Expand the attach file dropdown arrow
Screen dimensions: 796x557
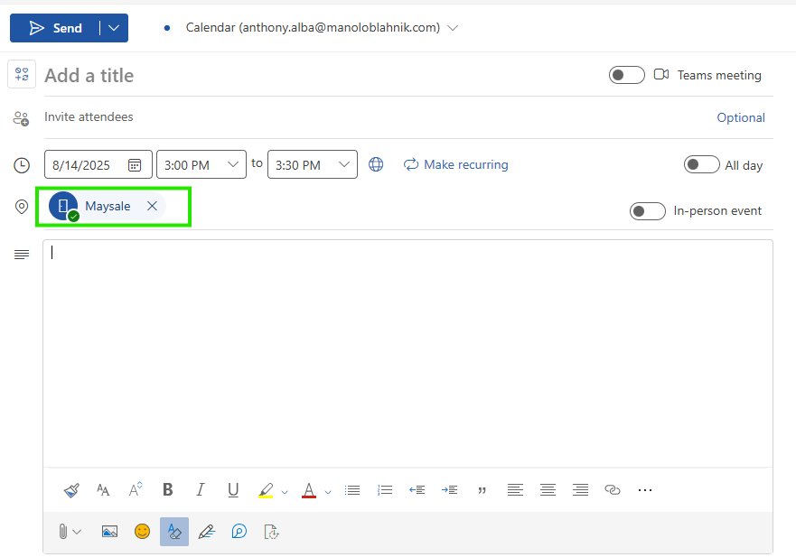tap(77, 532)
